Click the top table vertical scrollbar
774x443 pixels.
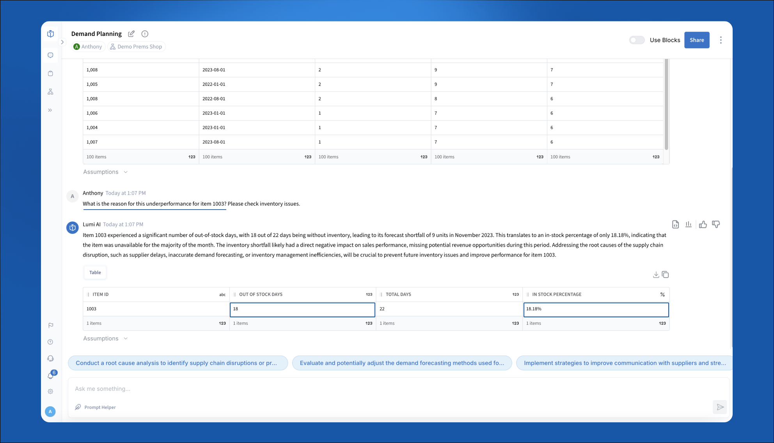point(666,105)
